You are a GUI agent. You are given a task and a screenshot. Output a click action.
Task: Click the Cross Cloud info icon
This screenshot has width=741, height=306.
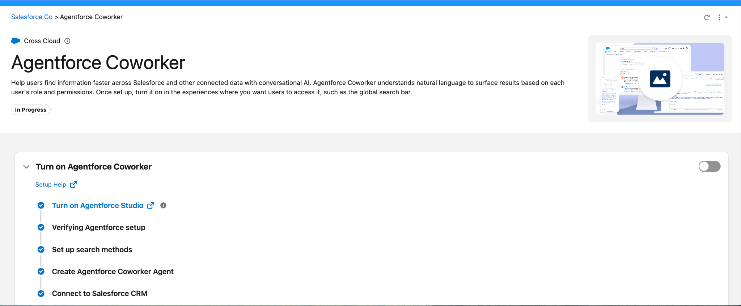(x=67, y=41)
